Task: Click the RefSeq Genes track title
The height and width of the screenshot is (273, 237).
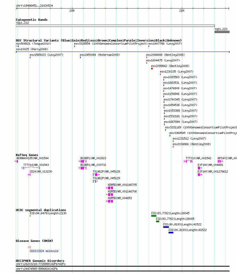Action: [27, 155]
